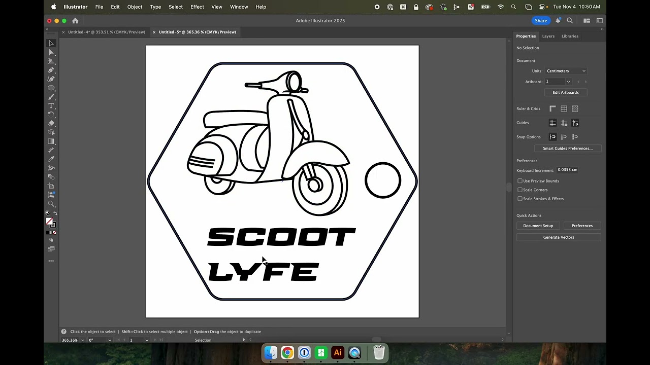This screenshot has height=365, width=650.
Task: Toggle the Scale Corners checkbox
Action: tap(519, 190)
